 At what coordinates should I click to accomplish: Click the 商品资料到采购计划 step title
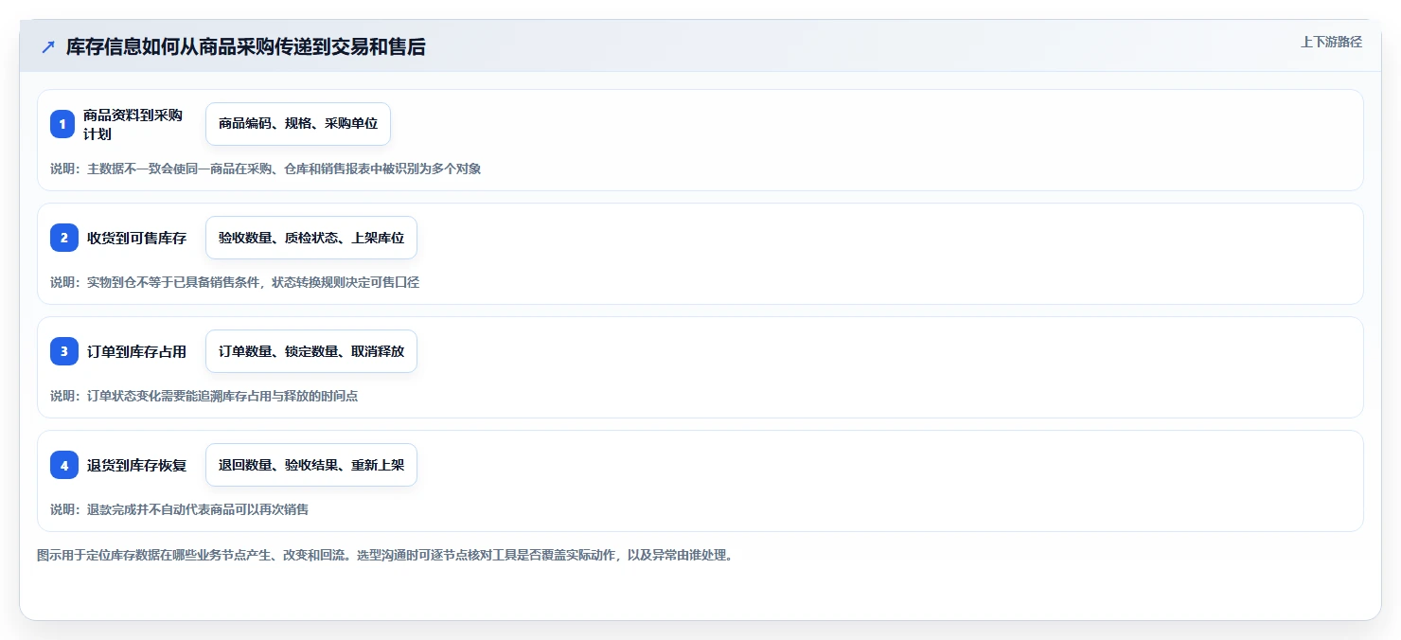point(133,124)
